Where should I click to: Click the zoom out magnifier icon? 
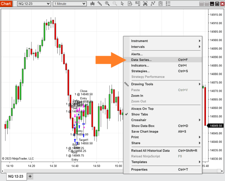[115, 4]
